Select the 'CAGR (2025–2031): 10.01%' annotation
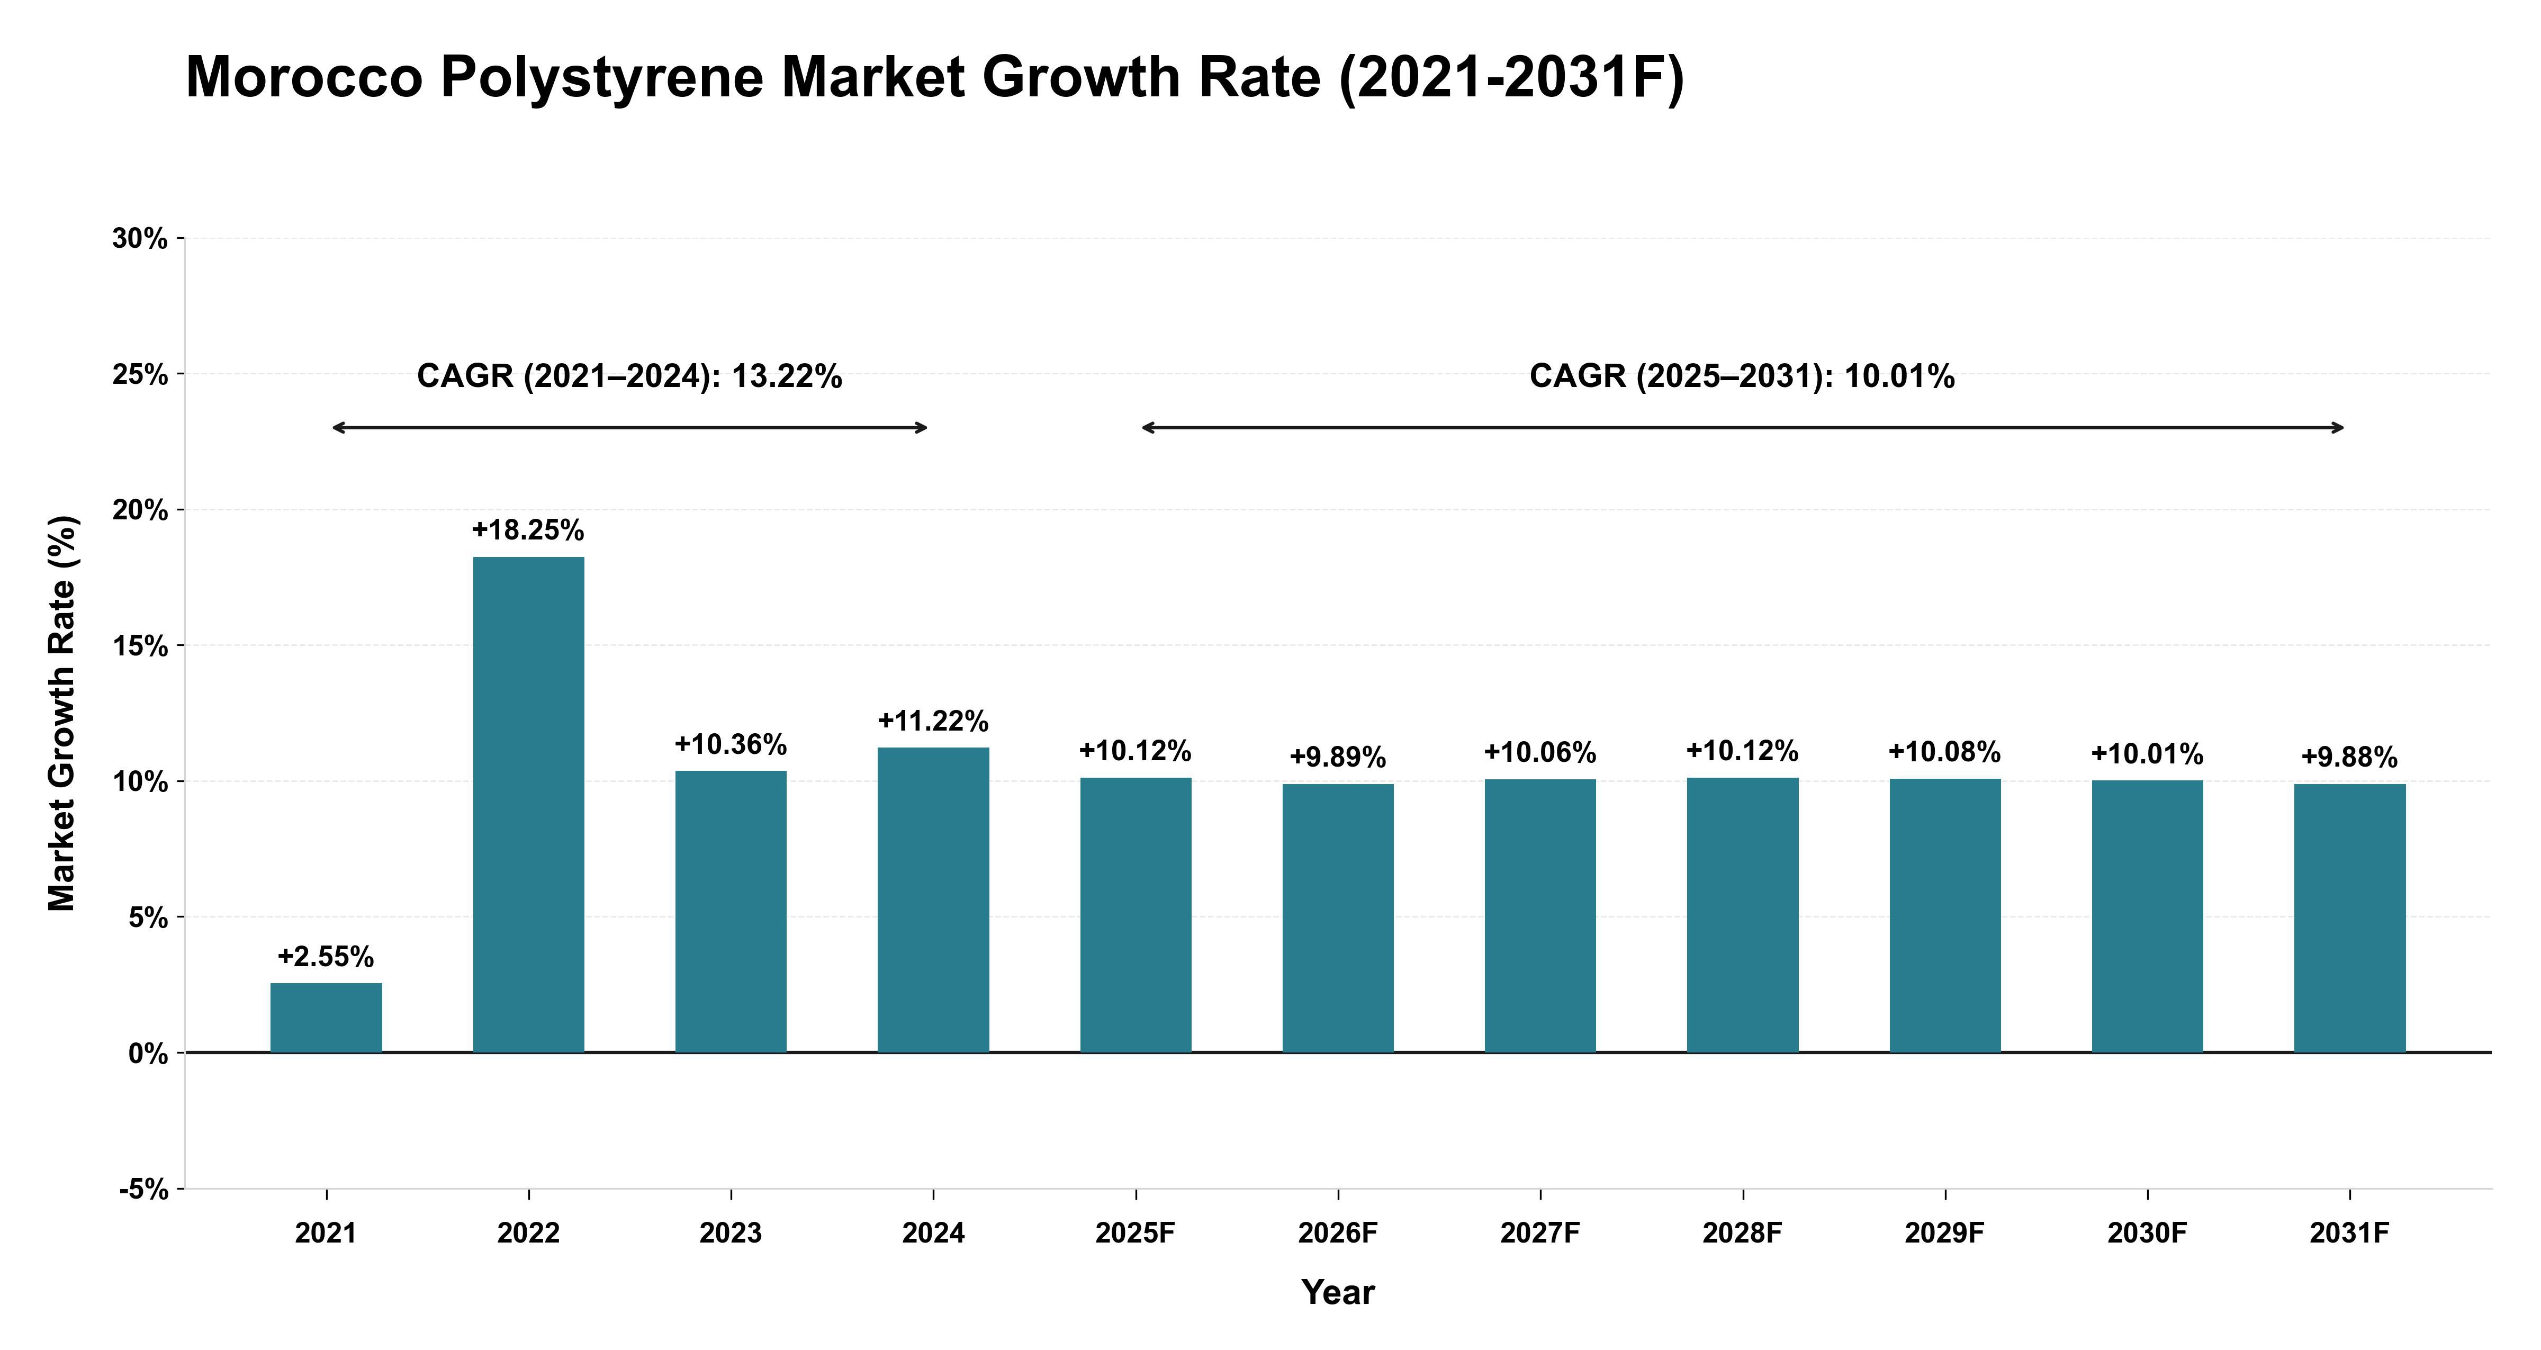 [x=1742, y=376]
